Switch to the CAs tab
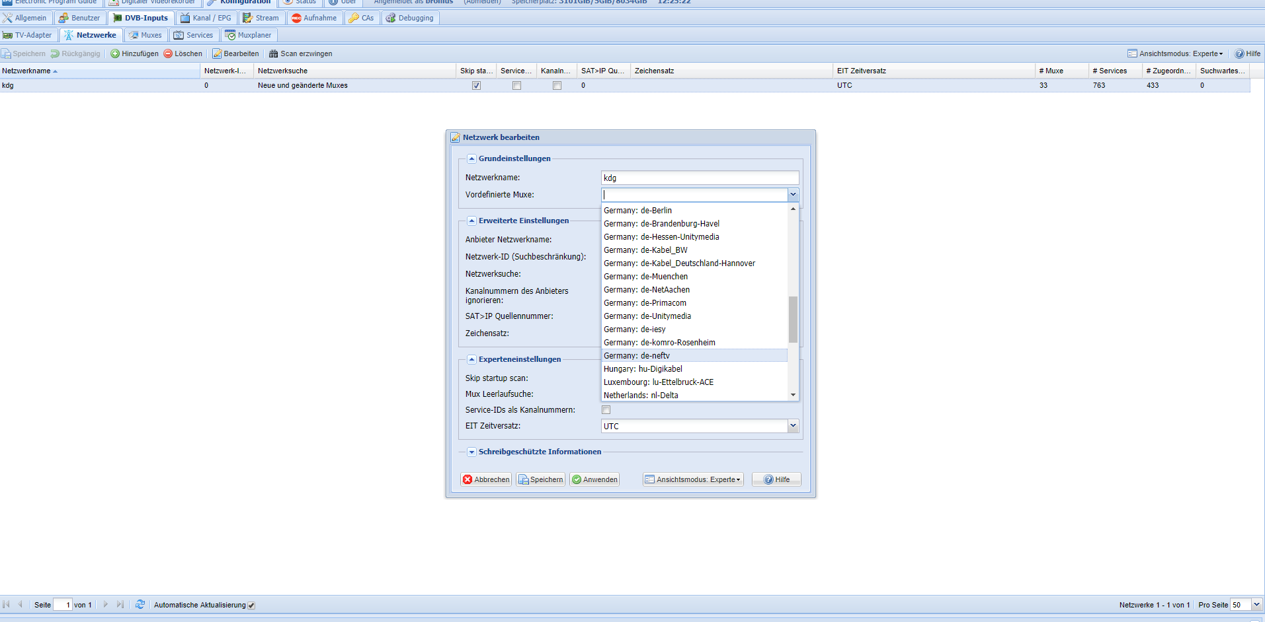Screen dimensions: 1265x622 pos(362,18)
